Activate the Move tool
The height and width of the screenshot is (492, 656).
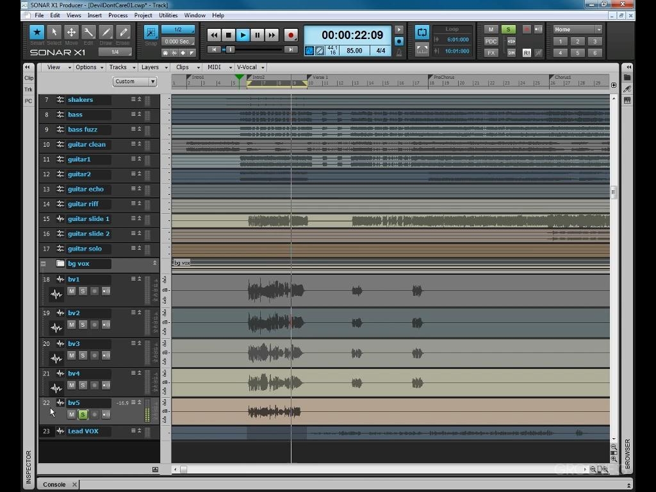71,32
